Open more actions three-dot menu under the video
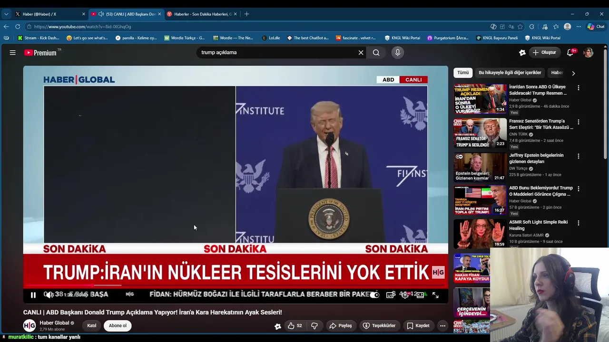The width and height of the screenshot is (609, 342). pyautogui.click(x=442, y=326)
